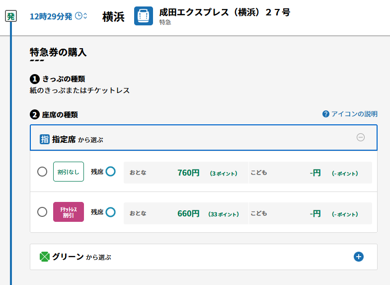Click the green clover グリーン car icon
Image resolution: width=390 pixels, height=285 pixels.
pyautogui.click(x=45, y=257)
